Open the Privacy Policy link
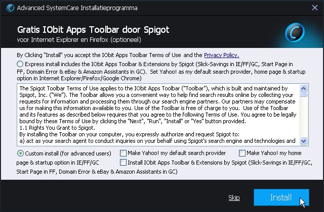 pos(221,55)
